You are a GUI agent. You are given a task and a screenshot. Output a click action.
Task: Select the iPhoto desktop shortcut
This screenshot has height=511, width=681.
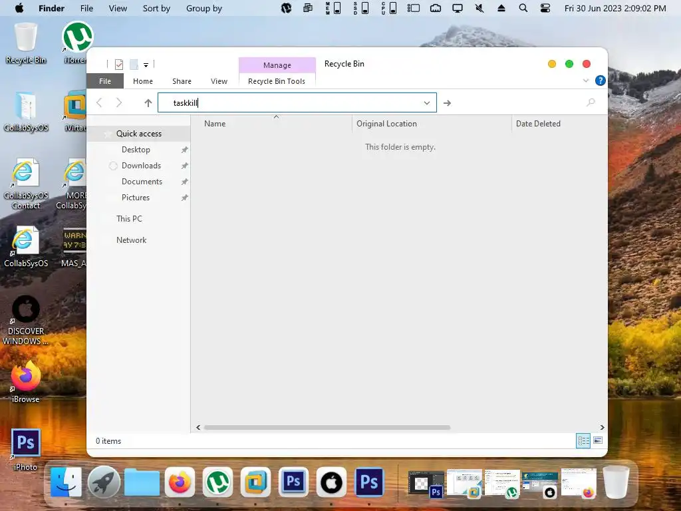pyautogui.click(x=26, y=450)
